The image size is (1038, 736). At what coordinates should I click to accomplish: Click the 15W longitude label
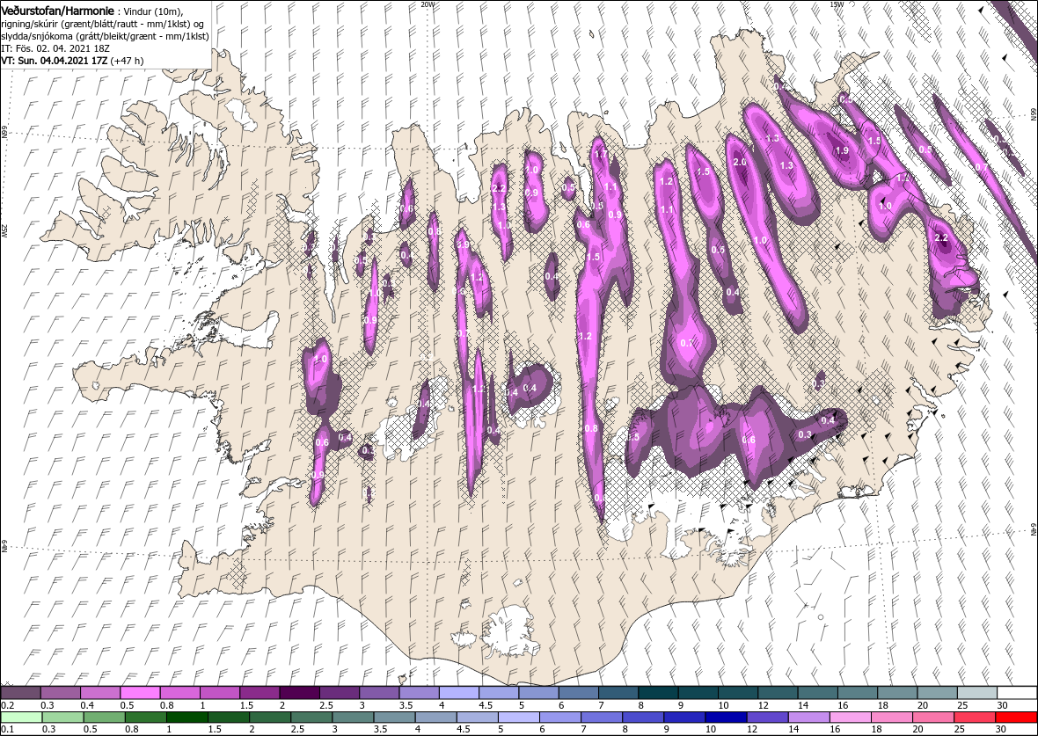(x=836, y=4)
